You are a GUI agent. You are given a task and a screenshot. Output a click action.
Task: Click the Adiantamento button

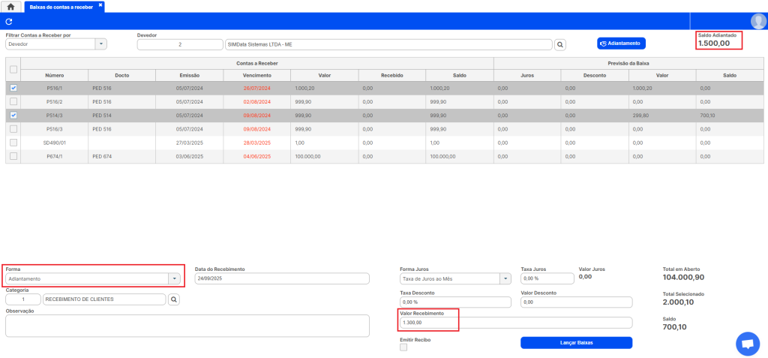[620, 44]
